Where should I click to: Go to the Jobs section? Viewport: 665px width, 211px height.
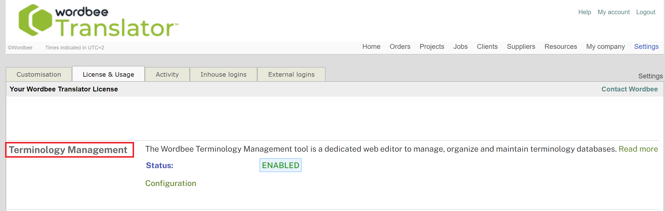[x=460, y=47]
